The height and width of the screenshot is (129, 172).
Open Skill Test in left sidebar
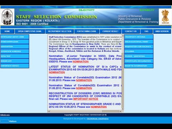pyautogui.click(x=15, y=56)
